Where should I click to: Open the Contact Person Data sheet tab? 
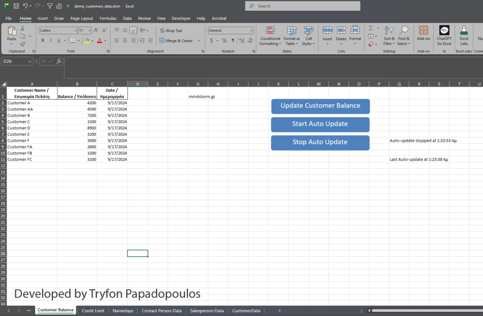click(161, 310)
